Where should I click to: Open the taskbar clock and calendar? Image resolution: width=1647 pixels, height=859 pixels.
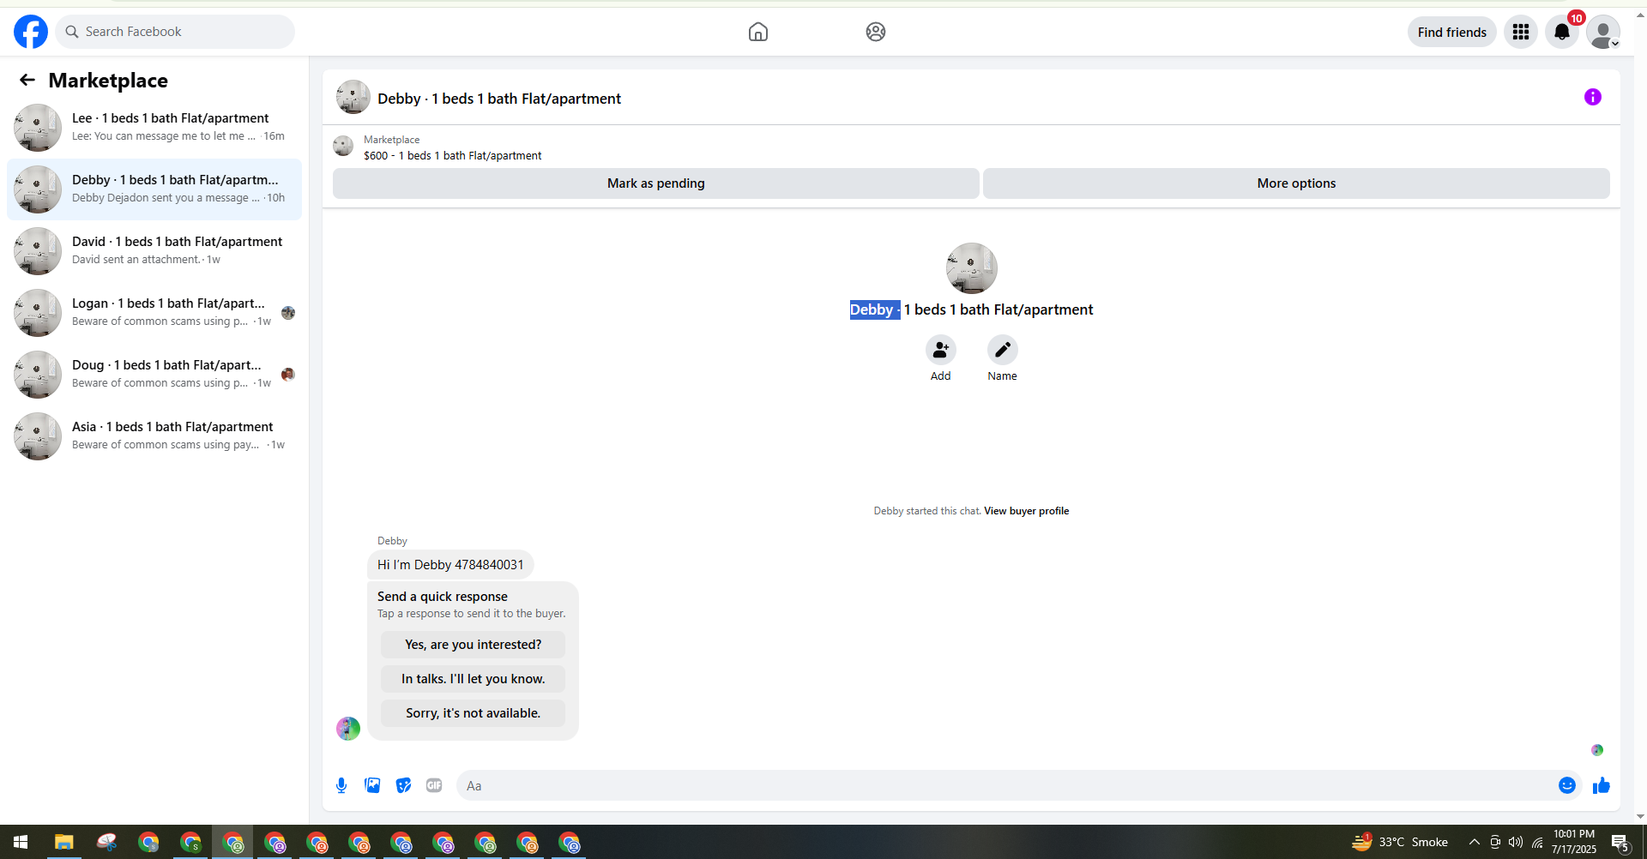tap(1573, 842)
